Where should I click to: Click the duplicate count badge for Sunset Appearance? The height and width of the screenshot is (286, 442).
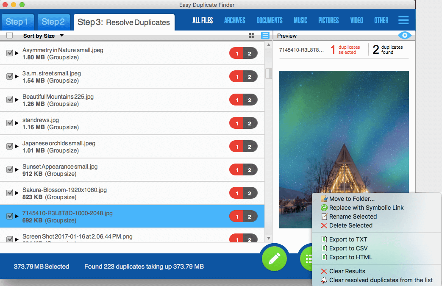click(243, 170)
